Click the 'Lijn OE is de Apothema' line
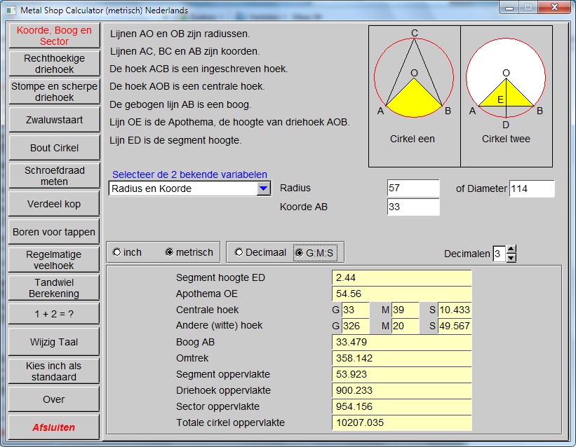576x447 pixels. point(229,122)
